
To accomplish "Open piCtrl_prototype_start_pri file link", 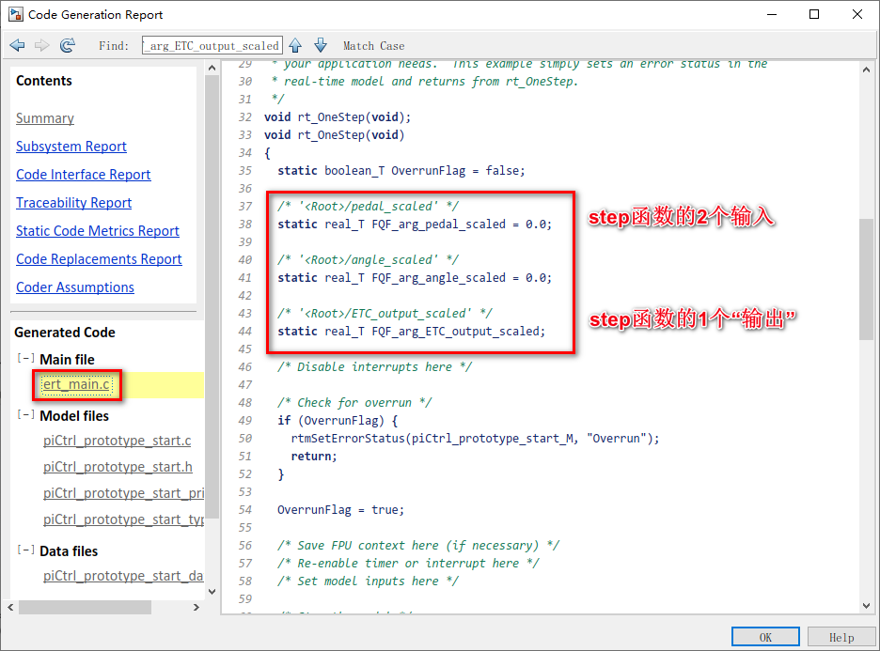I will point(123,493).
